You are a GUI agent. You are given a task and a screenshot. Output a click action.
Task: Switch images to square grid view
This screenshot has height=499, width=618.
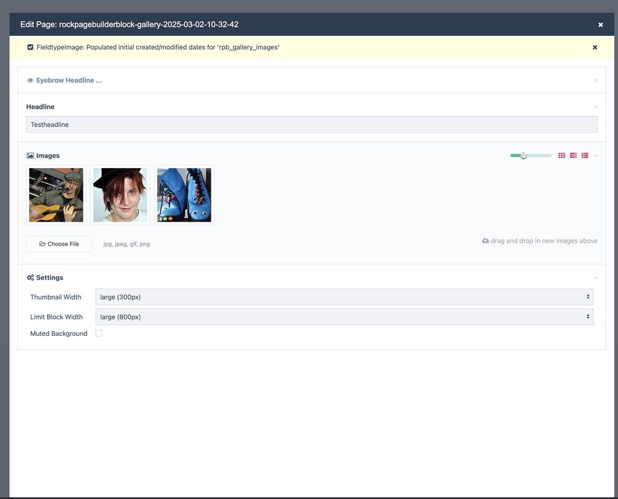tap(562, 156)
